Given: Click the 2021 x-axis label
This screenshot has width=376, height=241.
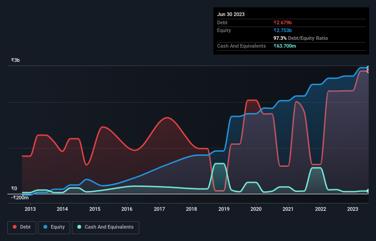Looking at the screenshot, I should pos(288,209).
